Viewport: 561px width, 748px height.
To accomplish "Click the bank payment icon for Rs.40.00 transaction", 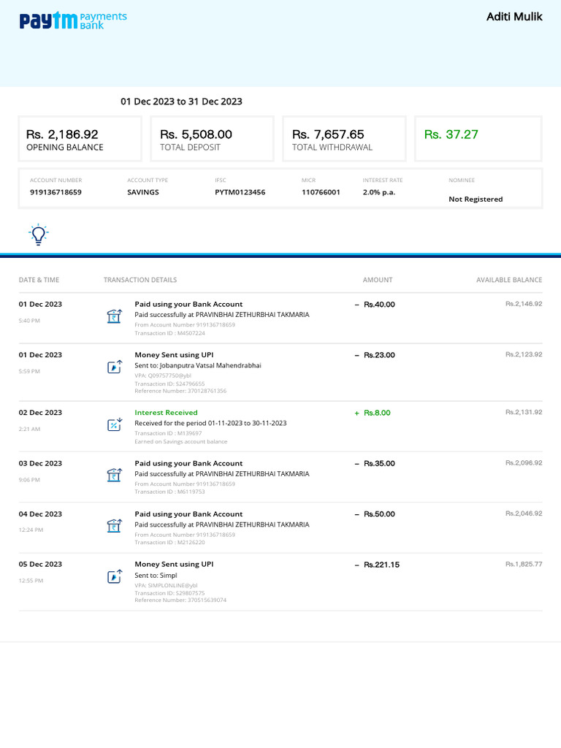I will 115,316.
